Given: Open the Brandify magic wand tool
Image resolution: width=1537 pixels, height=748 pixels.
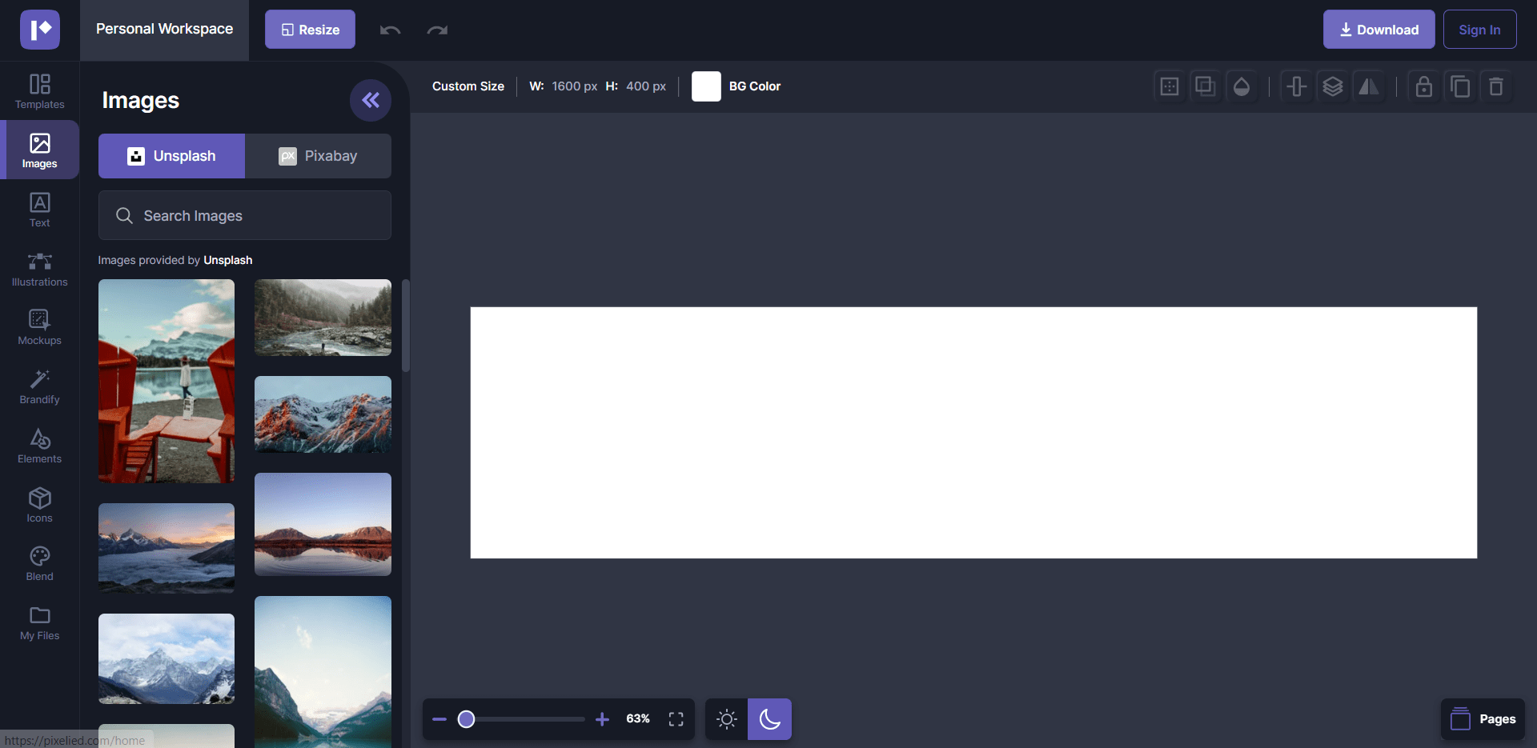Looking at the screenshot, I should click(x=39, y=387).
